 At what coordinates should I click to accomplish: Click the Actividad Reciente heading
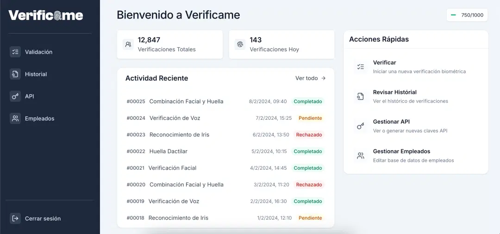pyautogui.click(x=156, y=78)
